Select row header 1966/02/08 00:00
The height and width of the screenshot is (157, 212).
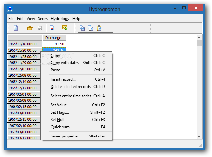pos(24,100)
